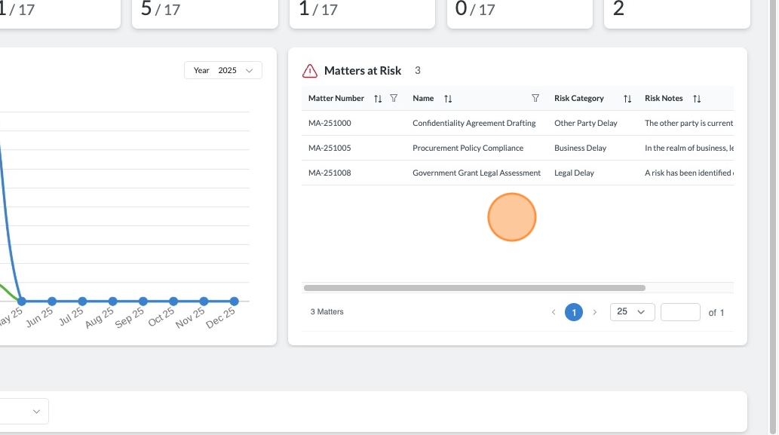Expand the 25 rows-per-page dropdown
779x435 pixels.
[632, 312]
